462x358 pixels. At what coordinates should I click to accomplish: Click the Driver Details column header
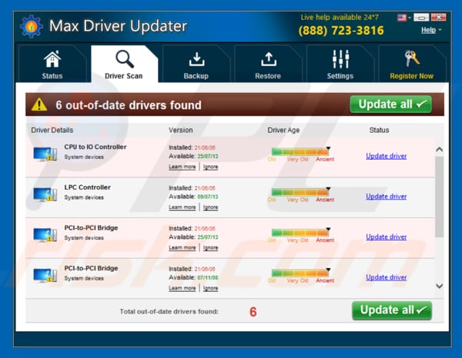pyautogui.click(x=52, y=130)
